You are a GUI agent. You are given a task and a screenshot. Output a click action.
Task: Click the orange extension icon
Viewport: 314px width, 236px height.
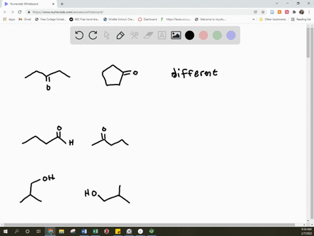coord(279,12)
